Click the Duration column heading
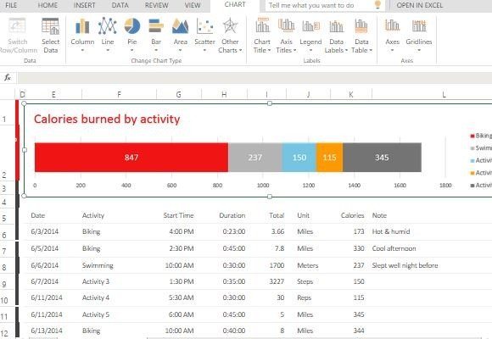The height and width of the screenshot is (339, 492). pos(232,215)
